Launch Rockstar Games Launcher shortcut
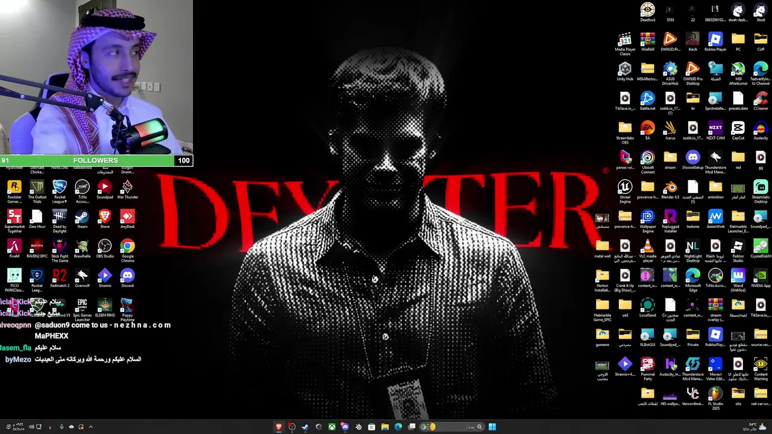The image size is (772, 434). point(14,192)
